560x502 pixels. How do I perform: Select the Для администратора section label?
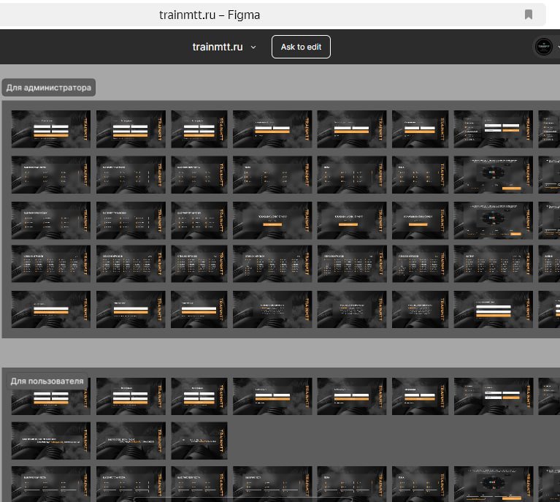(x=49, y=88)
